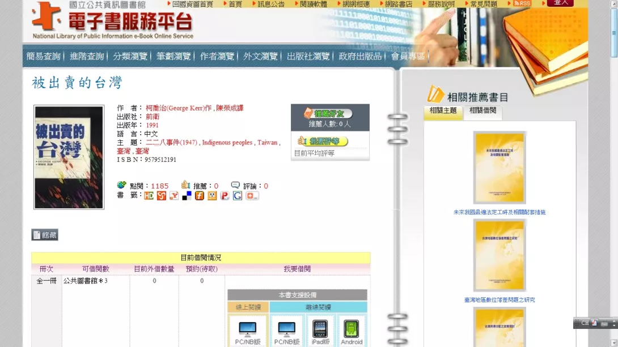
Task: Click the globe icon beside 點閱
Action: [x=121, y=185]
